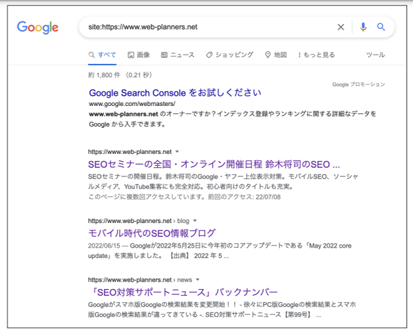Click the 約 1,800 件 result count
Image resolution: width=413 pixels, height=333 pixels.
(104, 75)
